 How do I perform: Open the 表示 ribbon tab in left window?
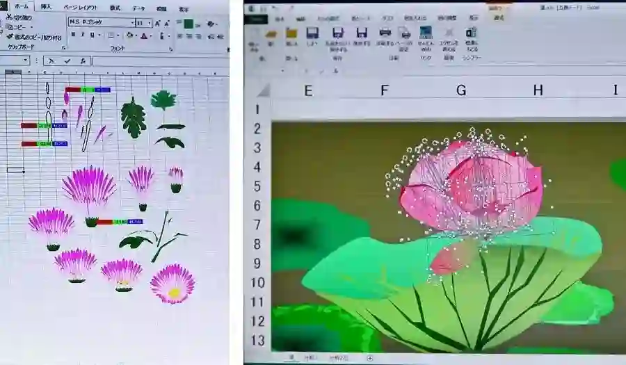[x=183, y=9]
